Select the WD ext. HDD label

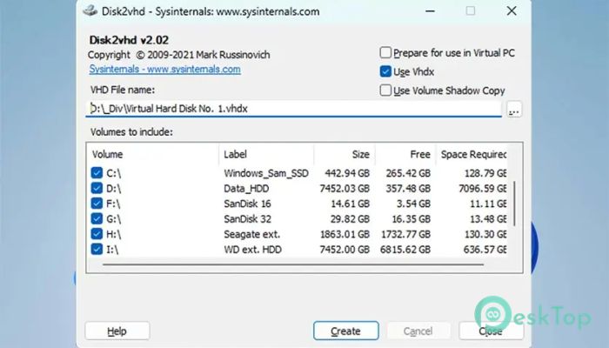click(252, 250)
